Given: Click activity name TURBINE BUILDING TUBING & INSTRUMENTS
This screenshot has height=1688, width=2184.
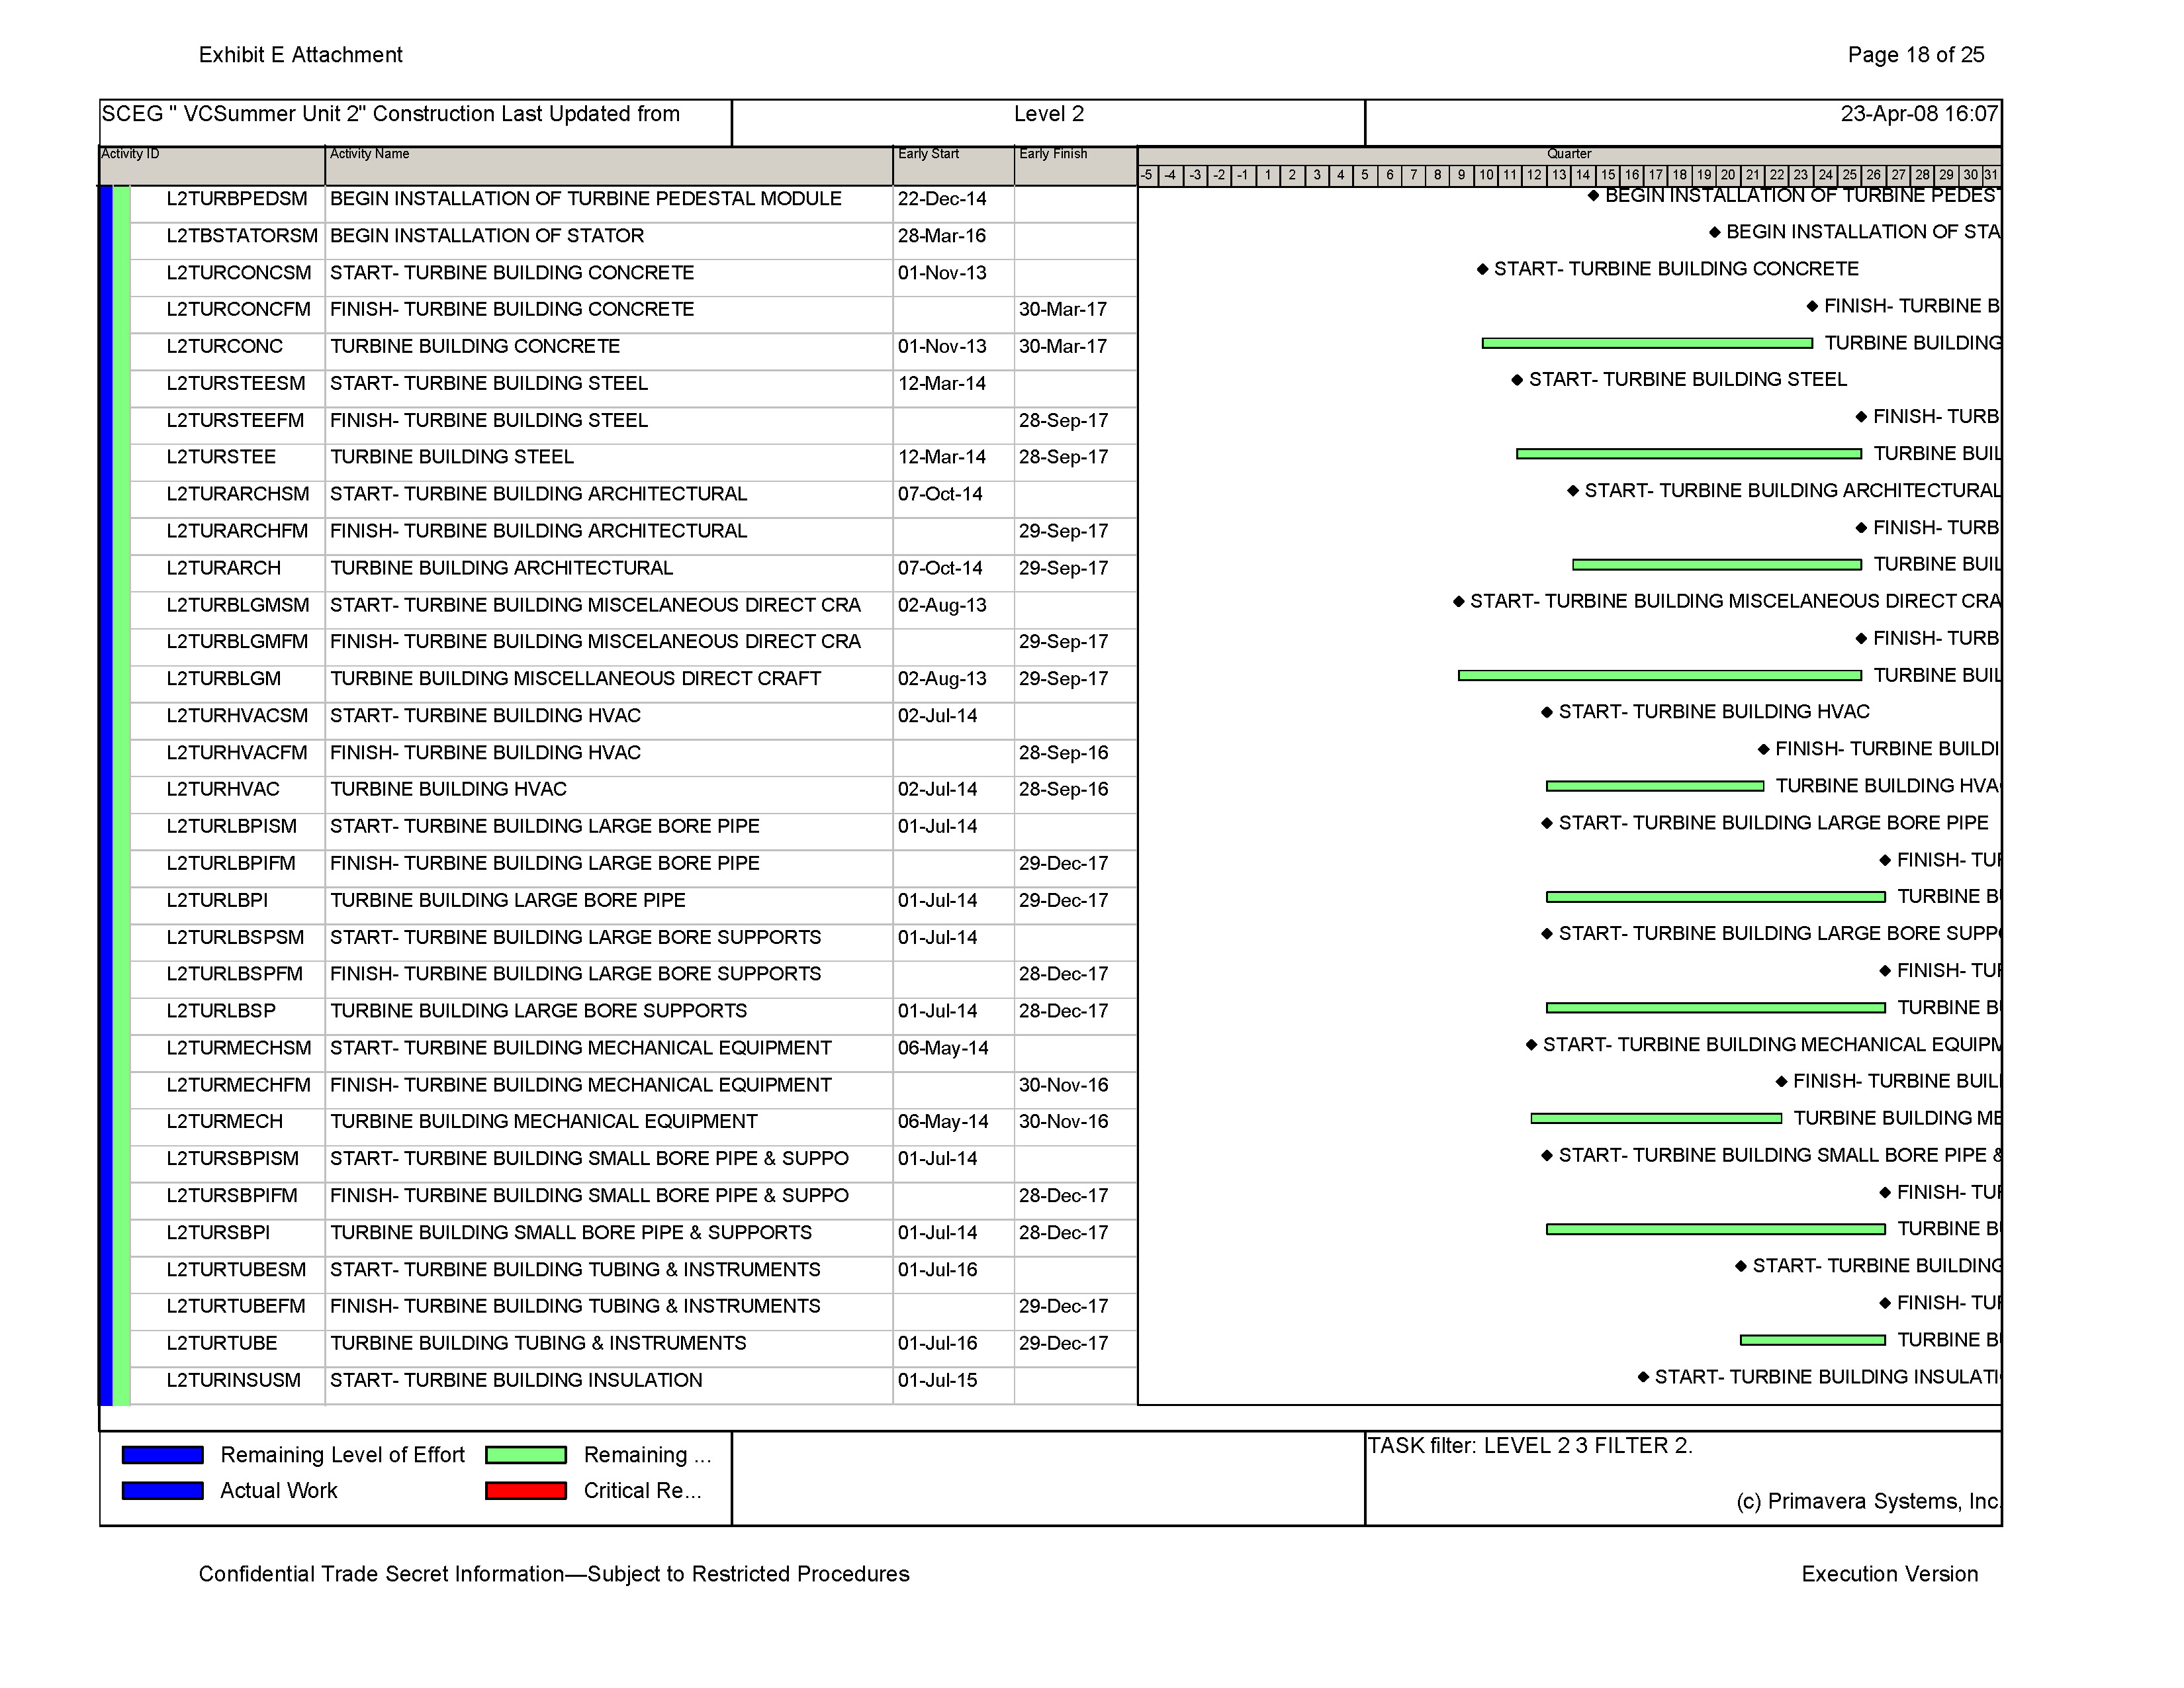Looking at the screenshot, I should [538, 1343].
